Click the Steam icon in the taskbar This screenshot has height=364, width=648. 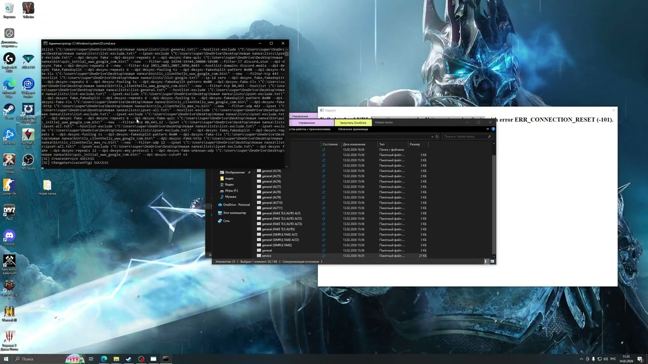pyautogui.click(x=129, y=359)
